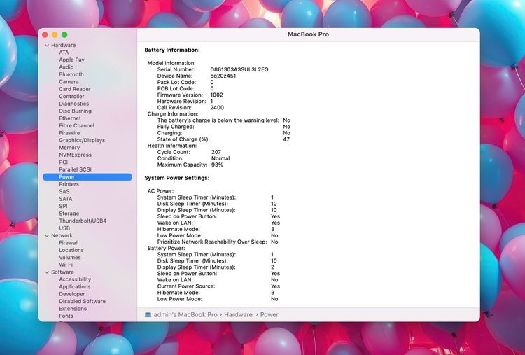Select Memory in the sidebar
This screenshot has height=355, width=525.
[69, 148]
